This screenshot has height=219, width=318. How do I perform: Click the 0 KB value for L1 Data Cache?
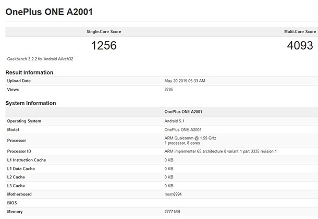click(x=169, y=169)
